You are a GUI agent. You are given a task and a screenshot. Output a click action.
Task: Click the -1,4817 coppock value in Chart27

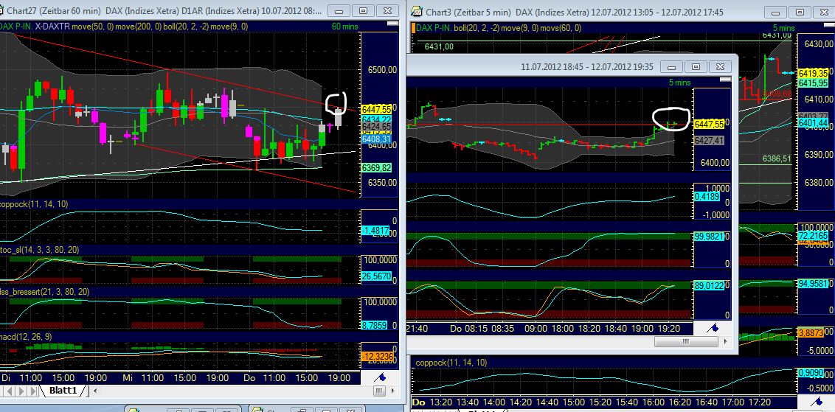375,231
